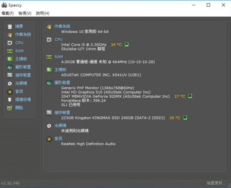231x188 pixels.
Task: Open the 檢視(V) menu
Action: [25, 13]
